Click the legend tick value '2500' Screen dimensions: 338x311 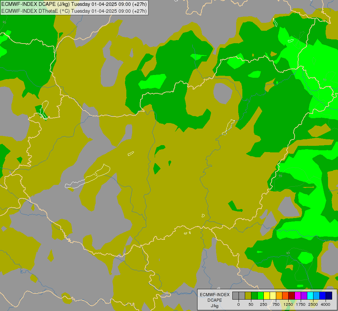click(x=313, y=304)
